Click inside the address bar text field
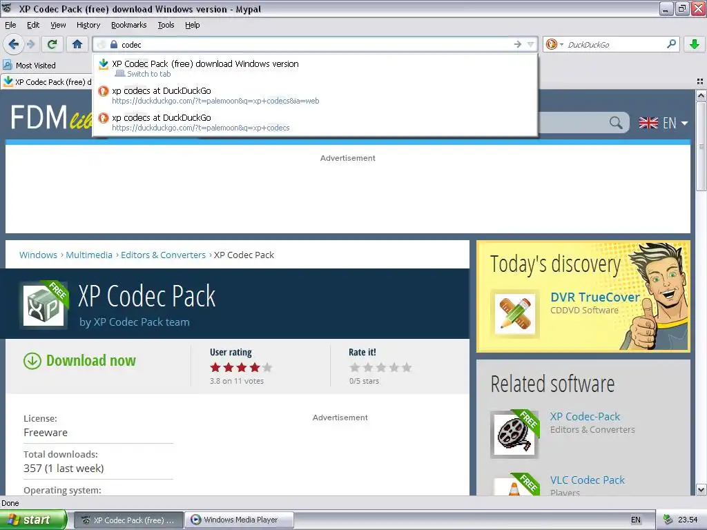 (316, 44)
